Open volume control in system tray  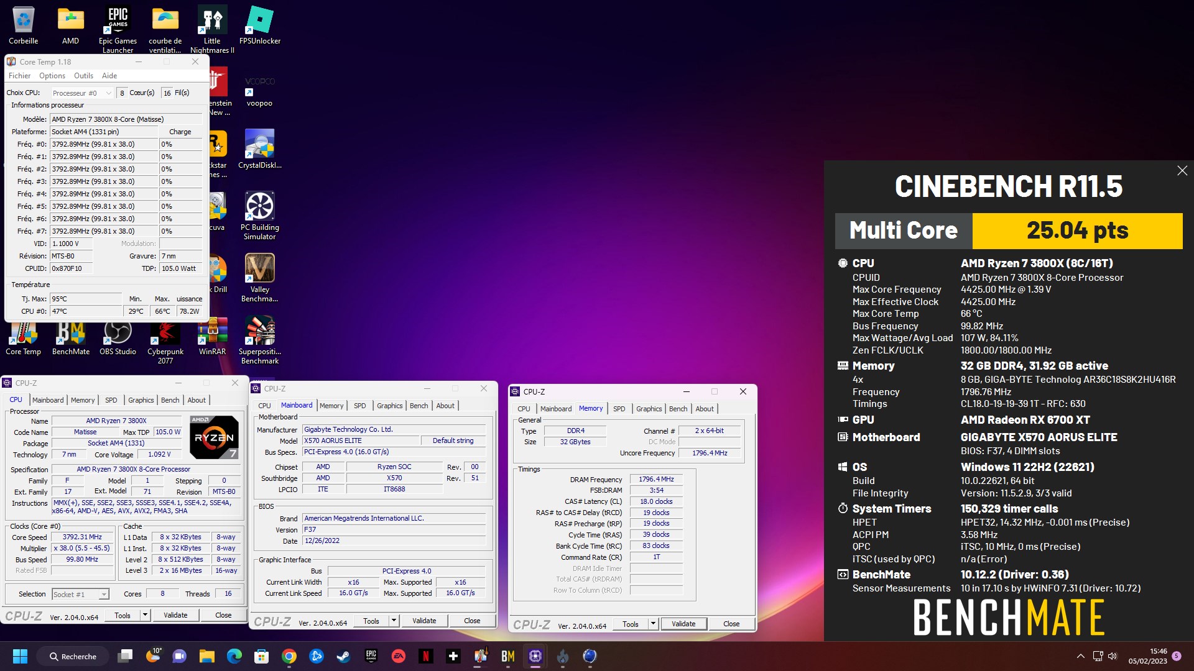point(1113,656)
